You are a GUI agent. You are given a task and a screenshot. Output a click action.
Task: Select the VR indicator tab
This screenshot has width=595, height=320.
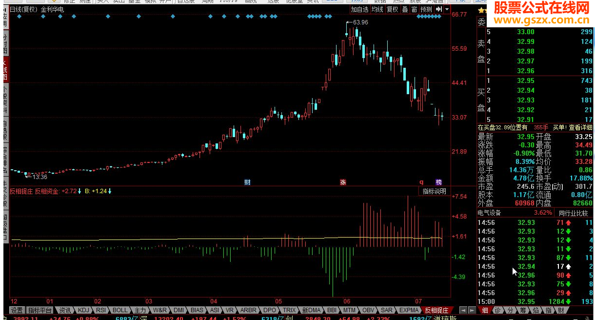click(229, 310)
